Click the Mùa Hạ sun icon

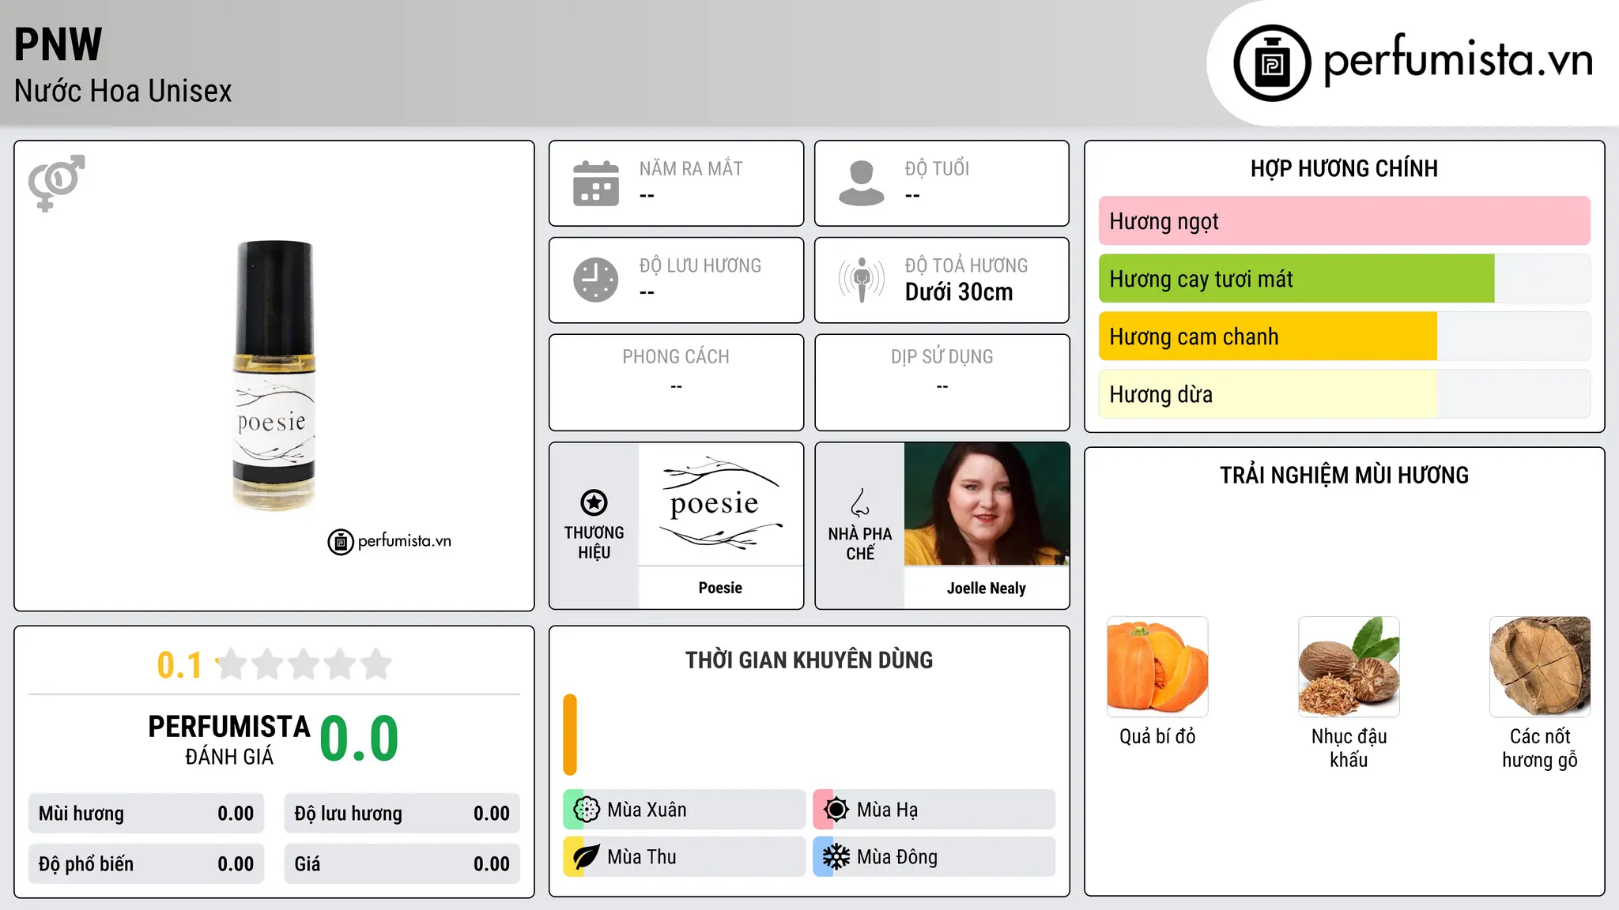click(x=836, y=810)
